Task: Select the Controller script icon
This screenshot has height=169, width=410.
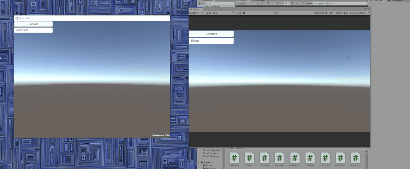Action: (x=264, y=158)
